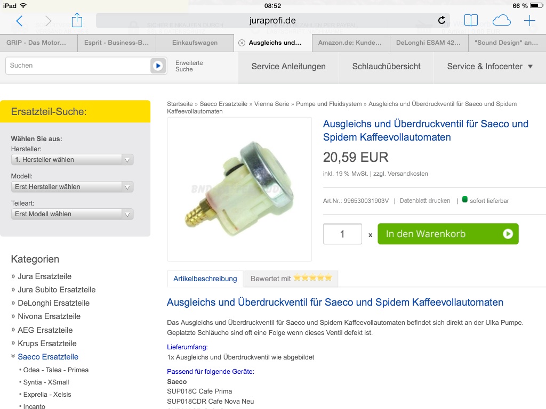
Task: Reload the page with the refresh icon
Action: (441, 21)
